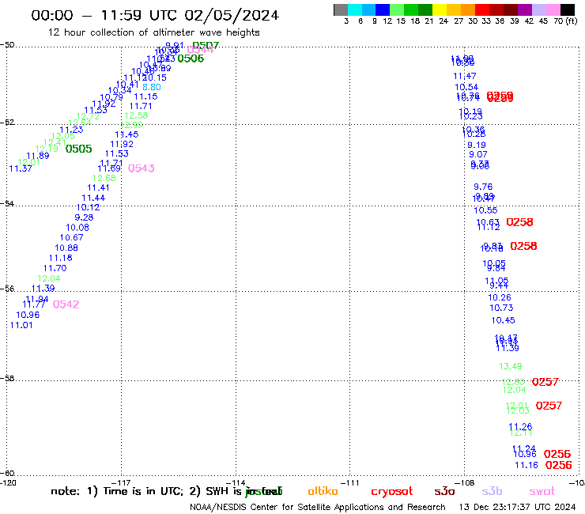The width and height of the screenshot is (585, 514).
Task: Click the wave height value 10.12
Action: (88, 207)
